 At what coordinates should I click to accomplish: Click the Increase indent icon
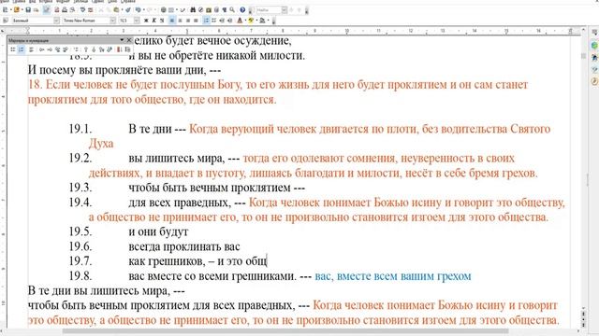coord(229,21)
